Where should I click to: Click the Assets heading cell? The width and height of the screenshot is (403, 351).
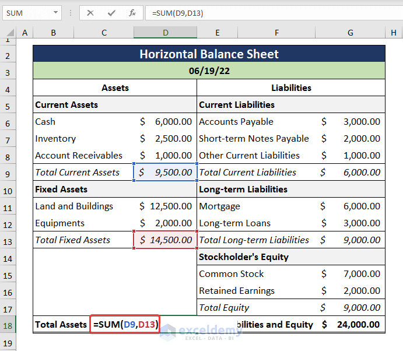[x=115, y=88]
